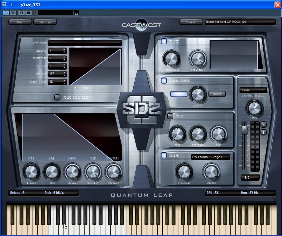Open the 1 & 2 output dropdown

(x=250, y=177)
